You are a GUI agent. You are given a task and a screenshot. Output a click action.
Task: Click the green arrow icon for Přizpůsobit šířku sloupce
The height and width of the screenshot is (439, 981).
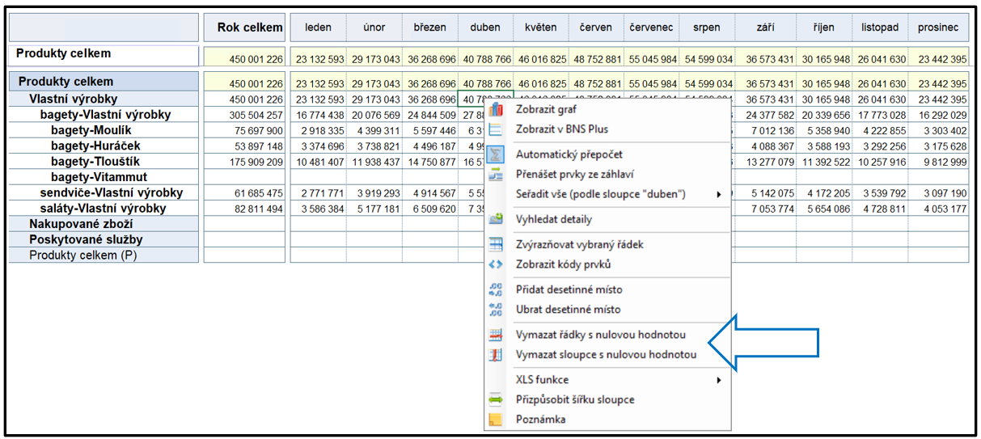[496, 399]
